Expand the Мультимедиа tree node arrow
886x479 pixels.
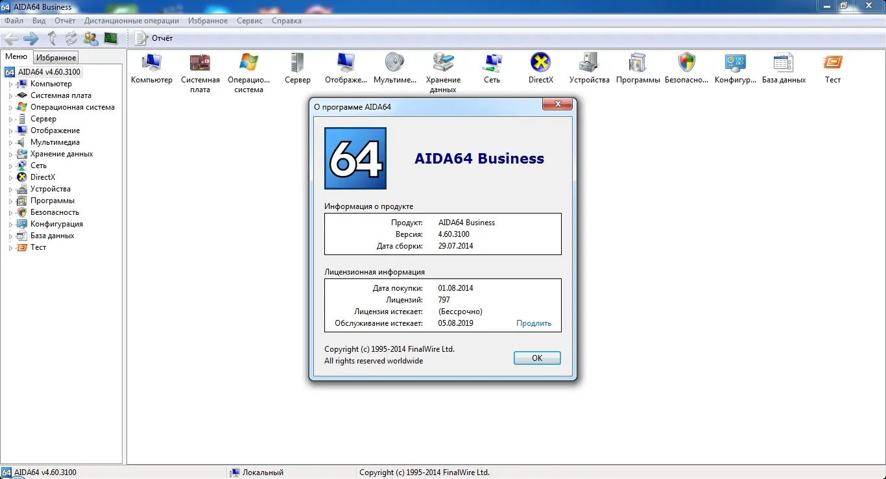10,143
